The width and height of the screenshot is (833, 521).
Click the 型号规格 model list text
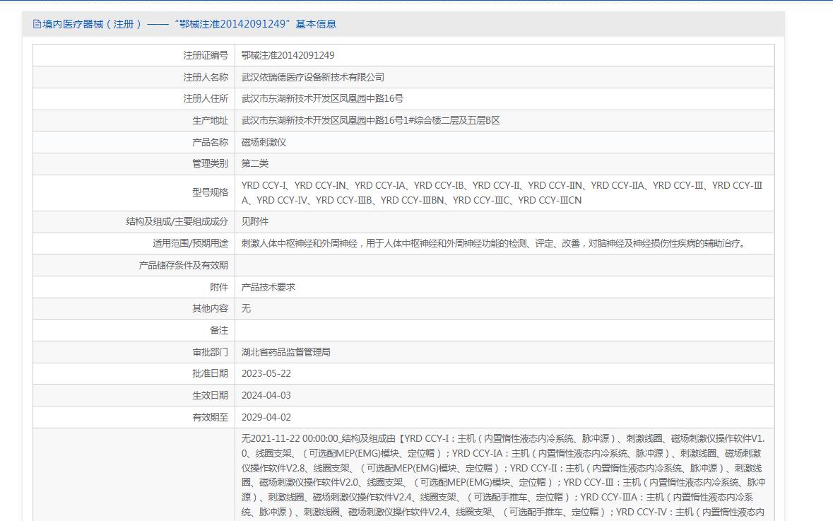click(x=502, y=193)
